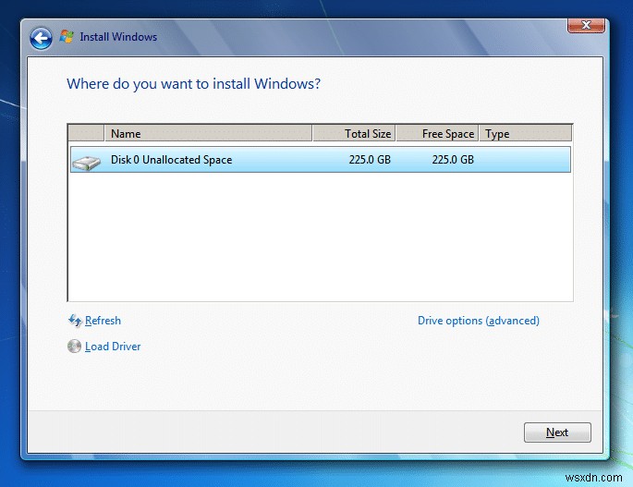Click the Windows flag logo icon
Image resolution: width=633 pixels, height=487 pixels.
[x=67, y=37]
